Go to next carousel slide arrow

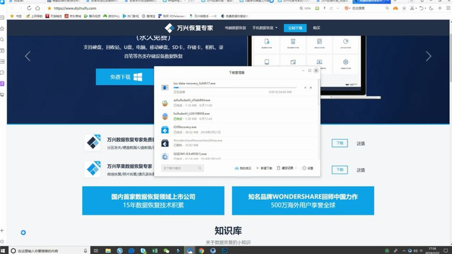point(429,57)
